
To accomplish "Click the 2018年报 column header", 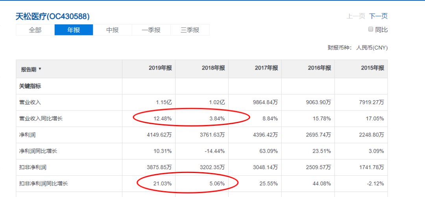I will tap(213, 68).
